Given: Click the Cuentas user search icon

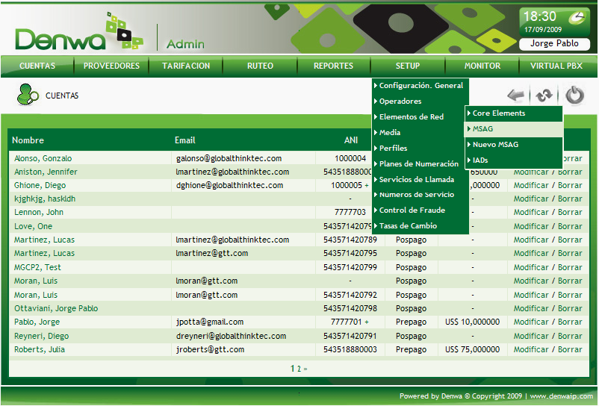Looking at the screenshot, I should (x=27, y=96).
